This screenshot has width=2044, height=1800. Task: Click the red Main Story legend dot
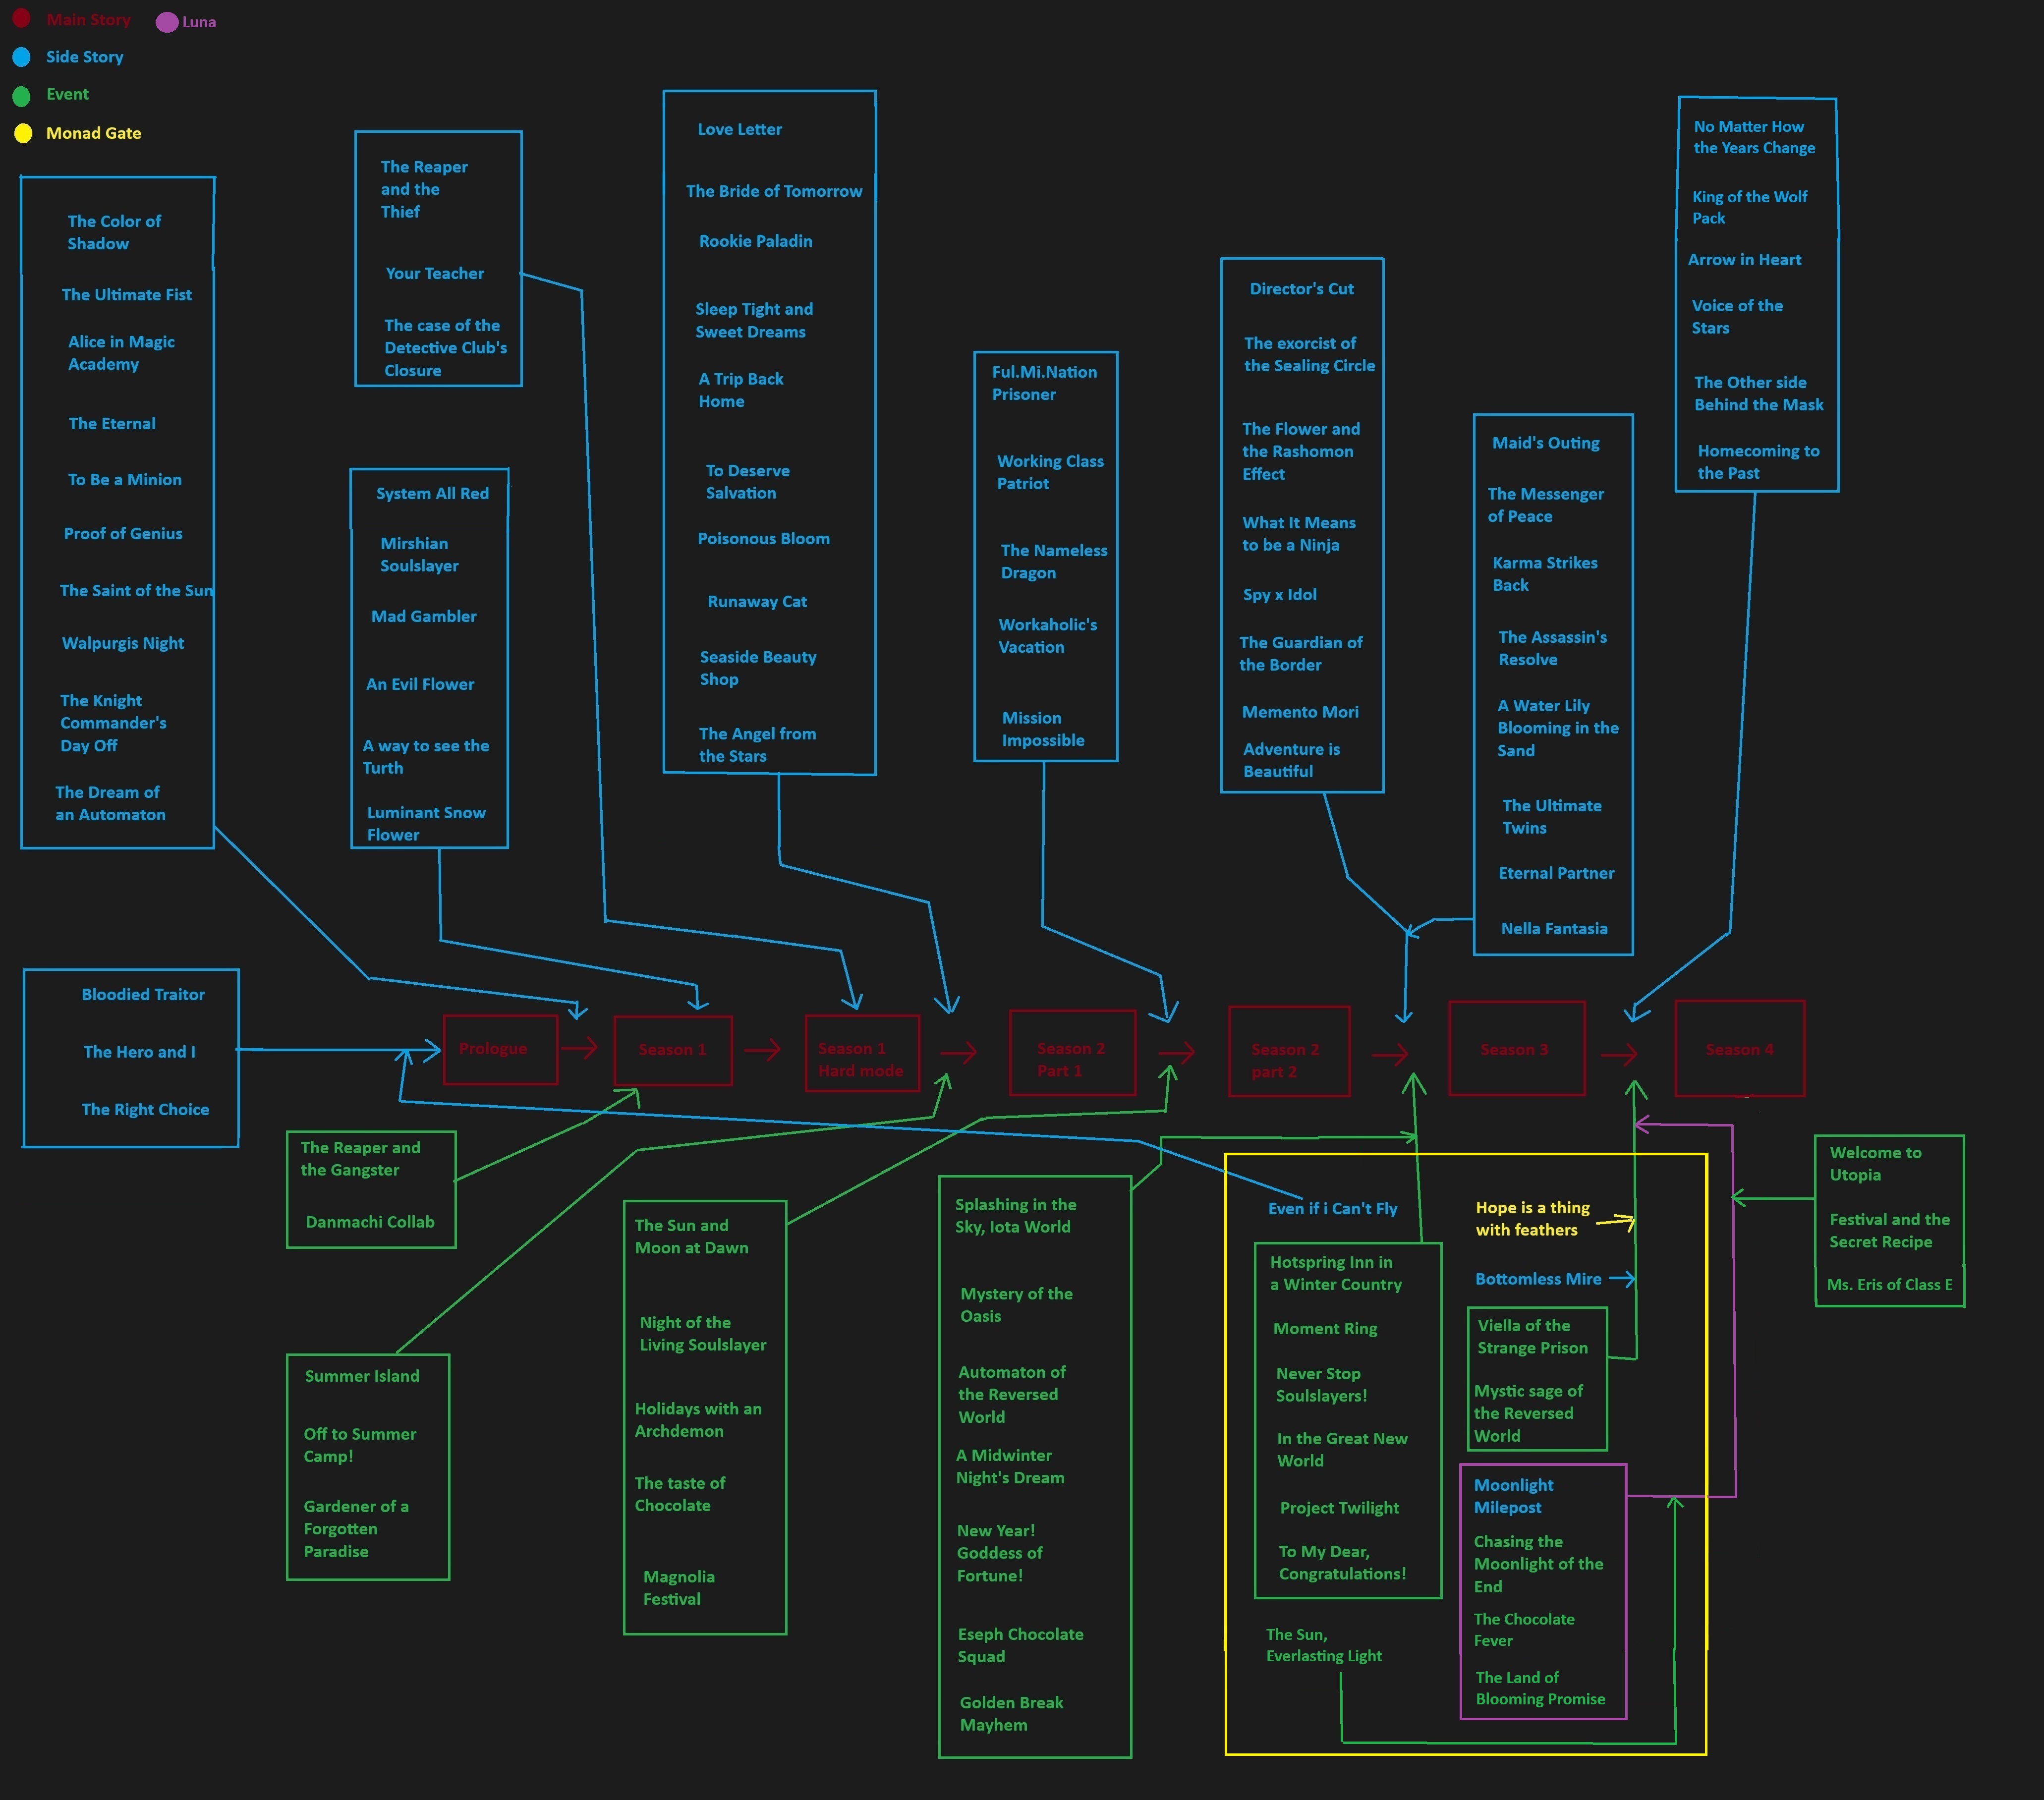21,17
